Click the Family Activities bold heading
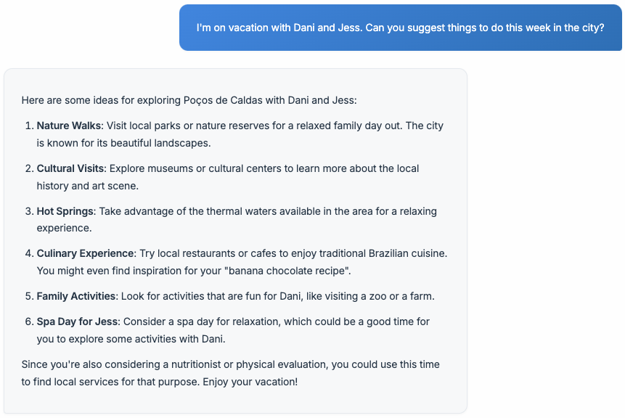 pyautogui.click(x=75, y=296)
